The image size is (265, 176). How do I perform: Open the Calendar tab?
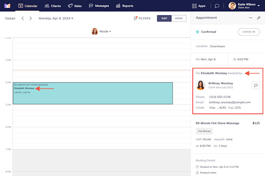tap(28, 6)
